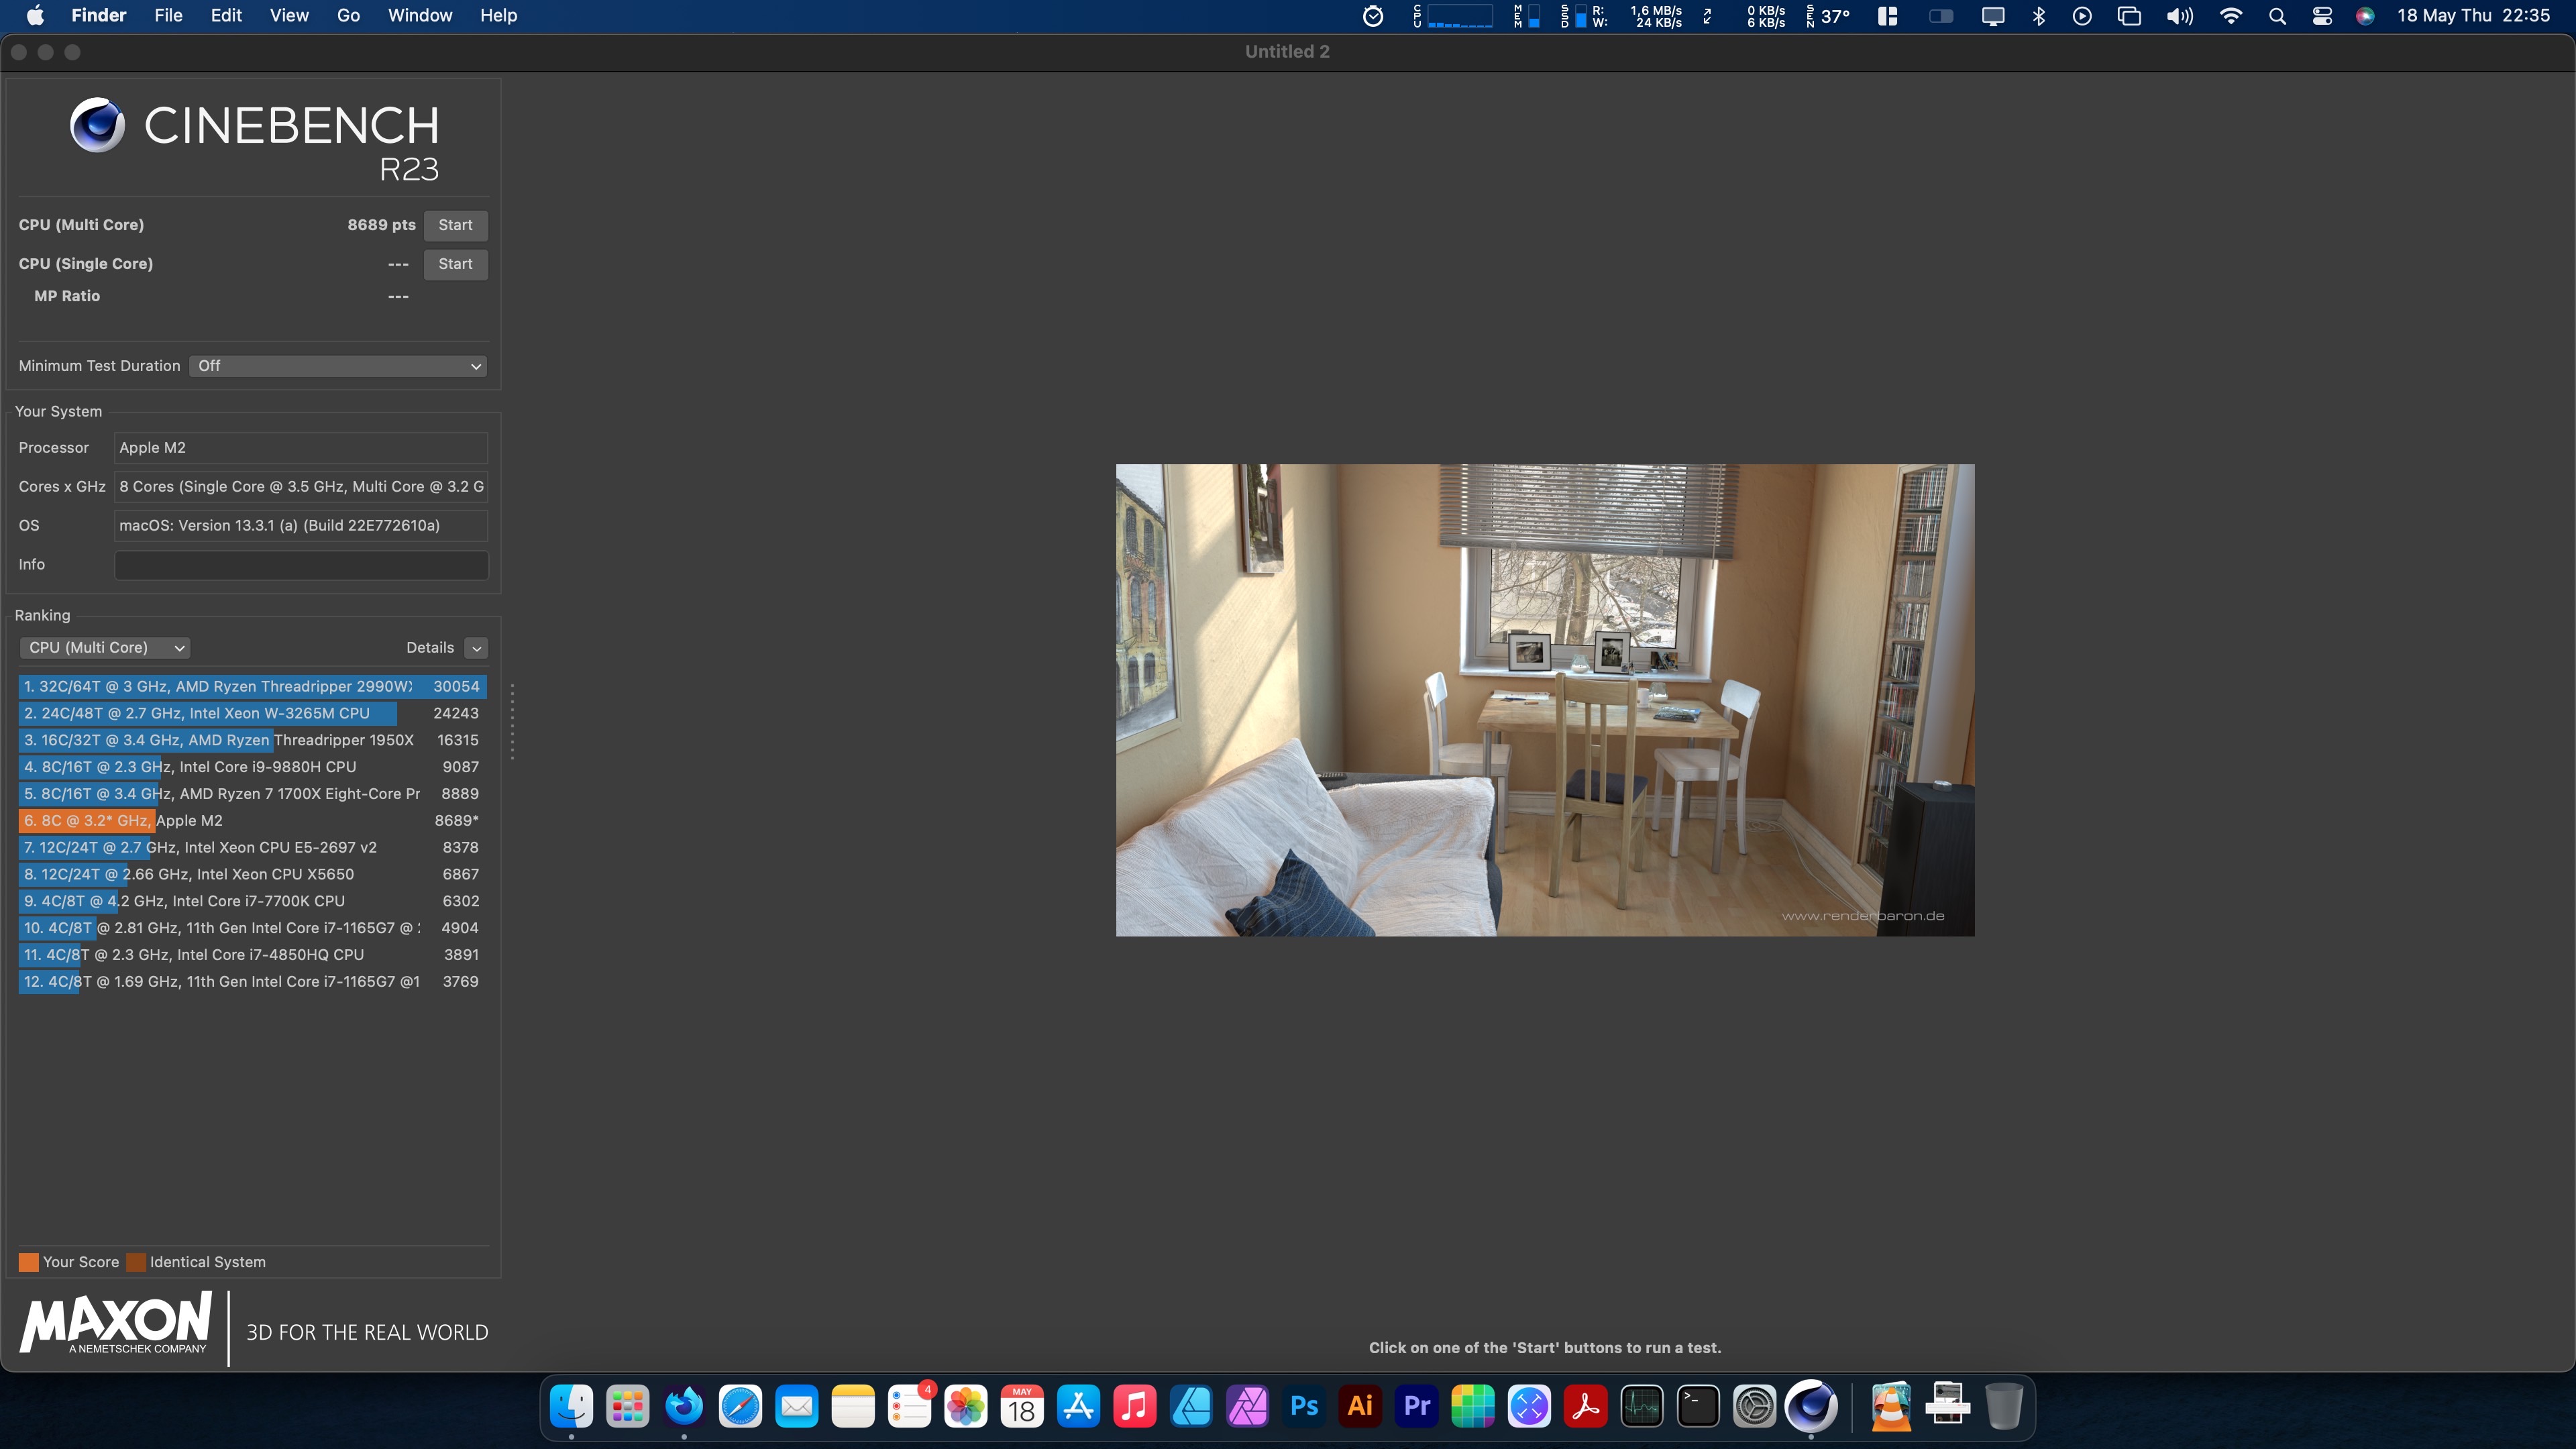This screenshot has width=2576, height=1449.
Task: Open the sound volume menu bar icon
Action: pos(2180,16)
